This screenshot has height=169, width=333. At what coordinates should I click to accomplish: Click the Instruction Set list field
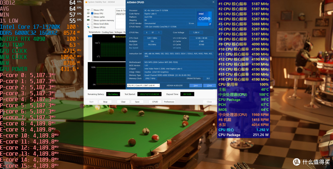[179, 55]
